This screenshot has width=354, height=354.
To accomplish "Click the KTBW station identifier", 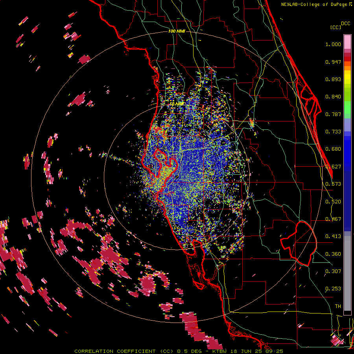I will (x=219, y=351).
